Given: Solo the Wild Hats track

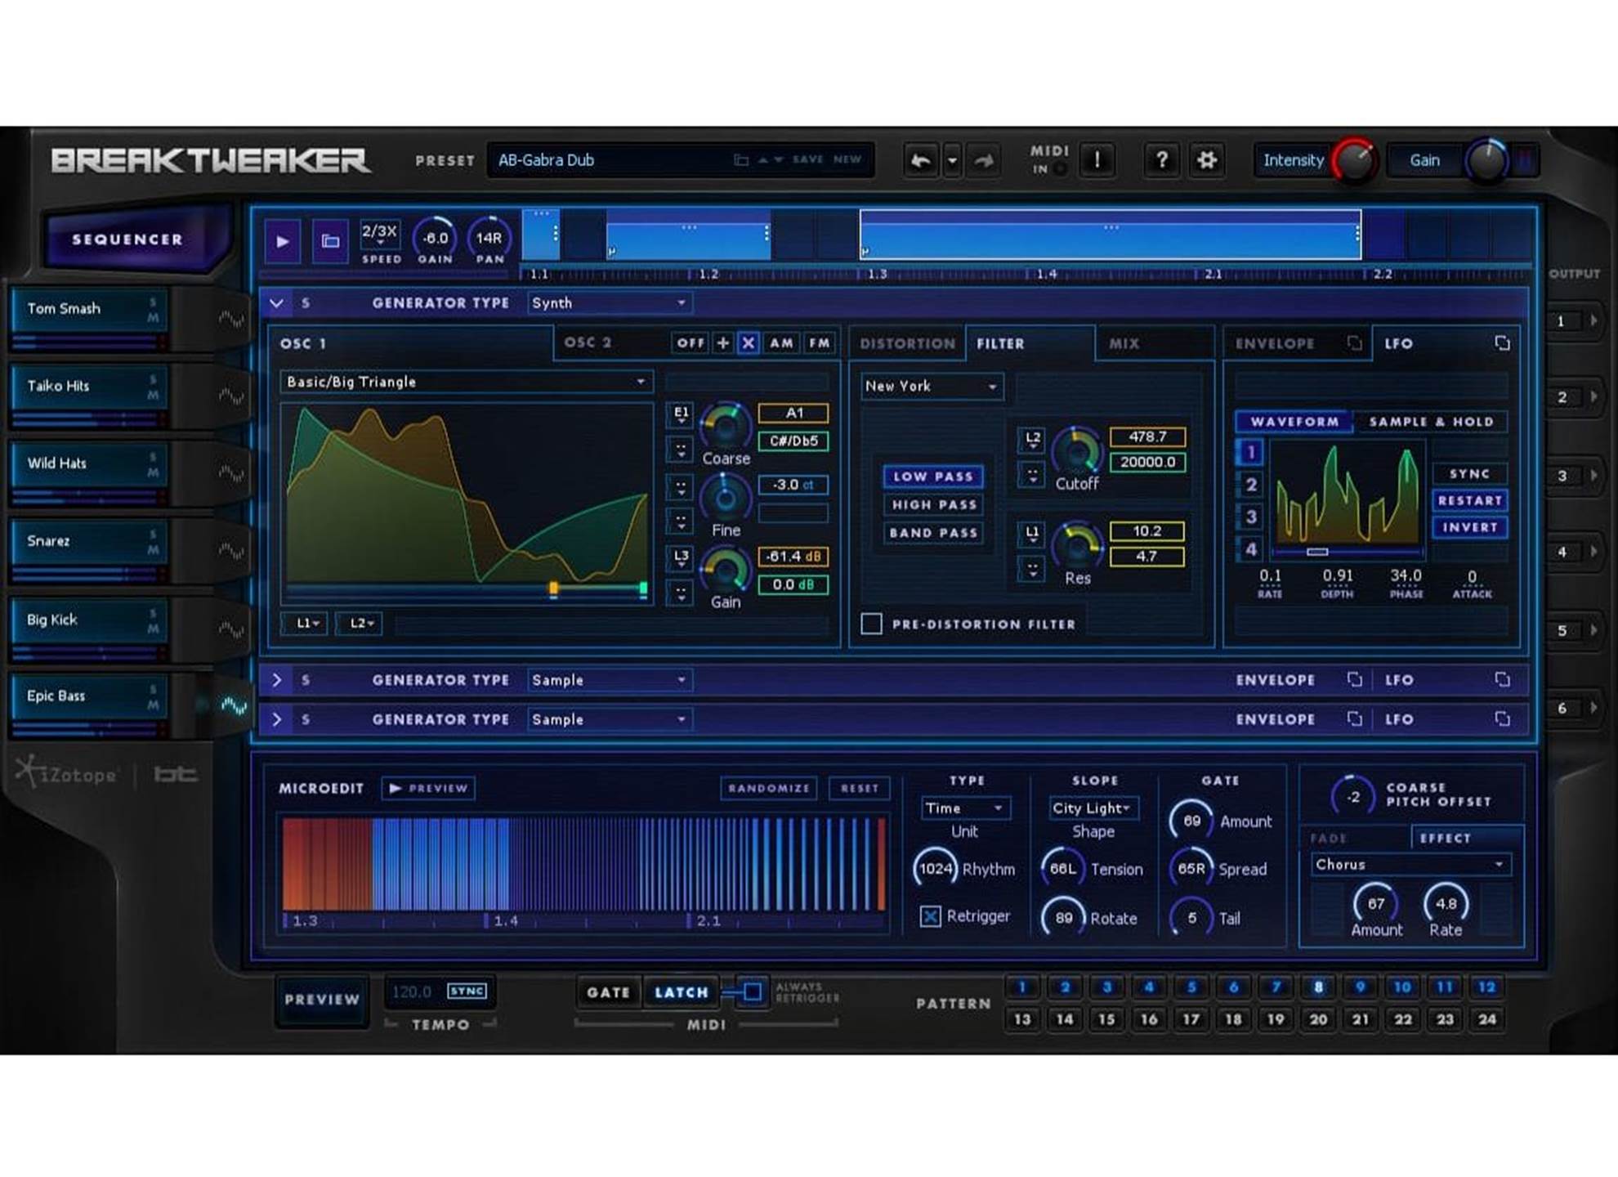Looking at the screenshot, I should 153,456.
